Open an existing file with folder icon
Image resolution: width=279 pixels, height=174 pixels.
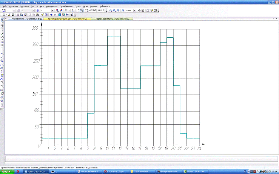tap(8, 15)
